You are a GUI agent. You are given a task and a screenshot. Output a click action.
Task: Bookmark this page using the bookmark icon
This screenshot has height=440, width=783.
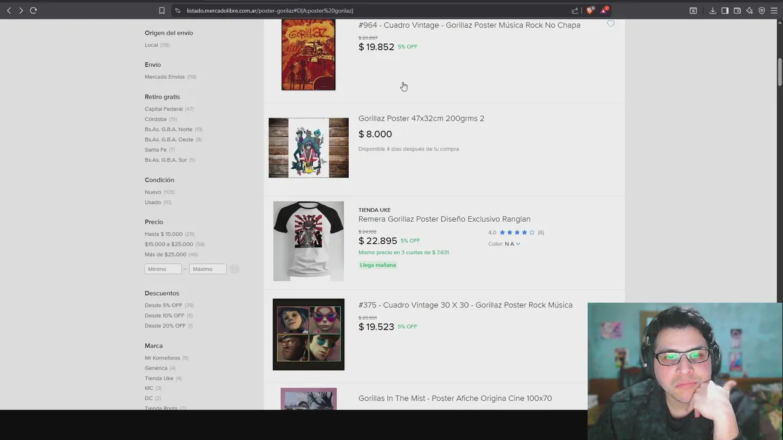tap(161, 10)
